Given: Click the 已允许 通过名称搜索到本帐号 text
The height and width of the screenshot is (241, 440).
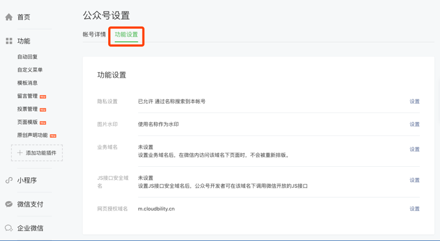Looking at the screenshot, I should [x=171, y=101].
